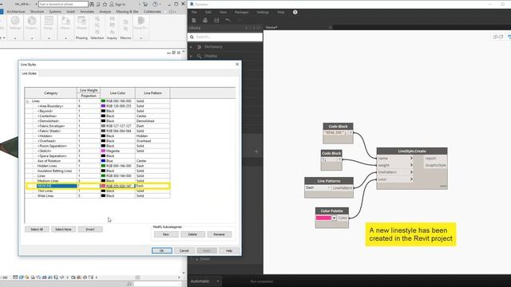Click the Revit search keyword input field
Viewport: 511px width, 287px height.
[x=63, y=4]
